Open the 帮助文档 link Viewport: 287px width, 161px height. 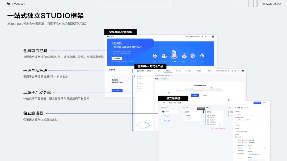tap(205, 95)
